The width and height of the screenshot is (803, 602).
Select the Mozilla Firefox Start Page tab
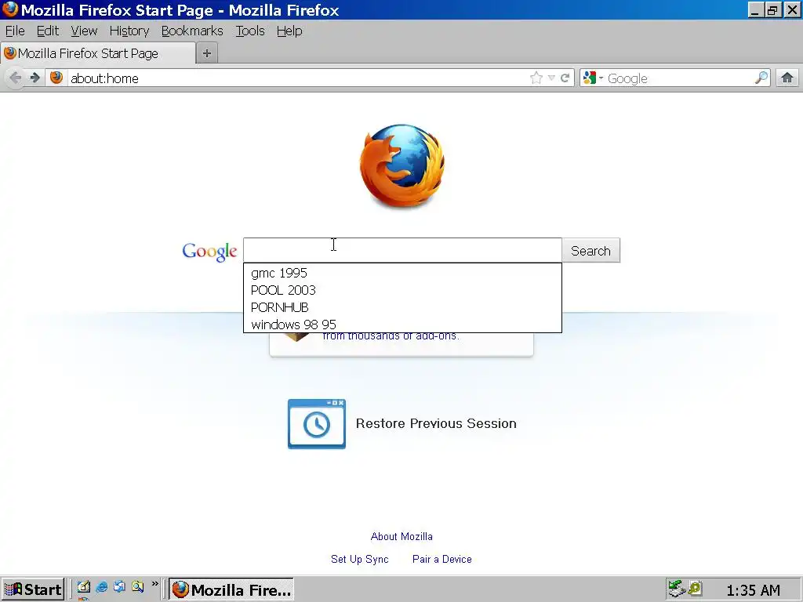point(98,53)
